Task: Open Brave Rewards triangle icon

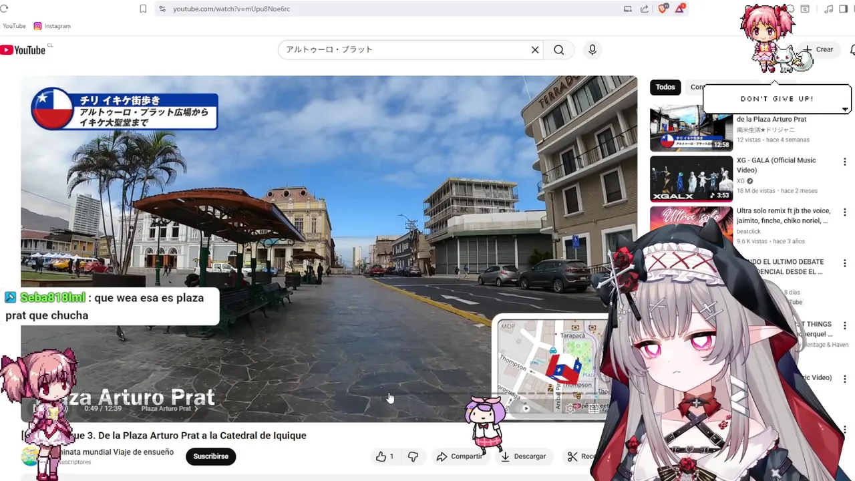Action: tap(680, 9)
